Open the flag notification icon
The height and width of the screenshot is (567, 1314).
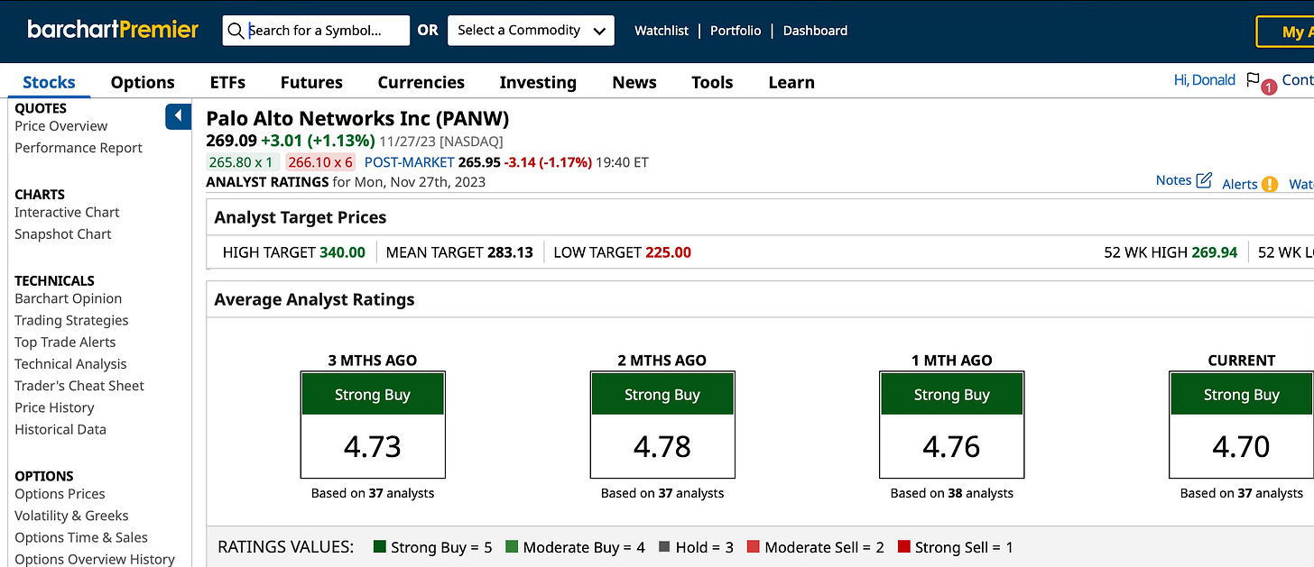tap(1254, 79)
